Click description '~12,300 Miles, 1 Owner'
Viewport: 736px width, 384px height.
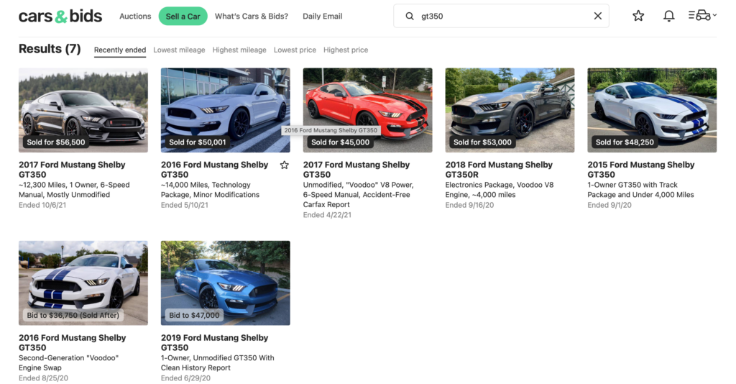(x=74, y=190)
